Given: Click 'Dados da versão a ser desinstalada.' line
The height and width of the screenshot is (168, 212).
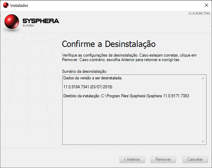Looking at the screenshot, I should 93,78.
